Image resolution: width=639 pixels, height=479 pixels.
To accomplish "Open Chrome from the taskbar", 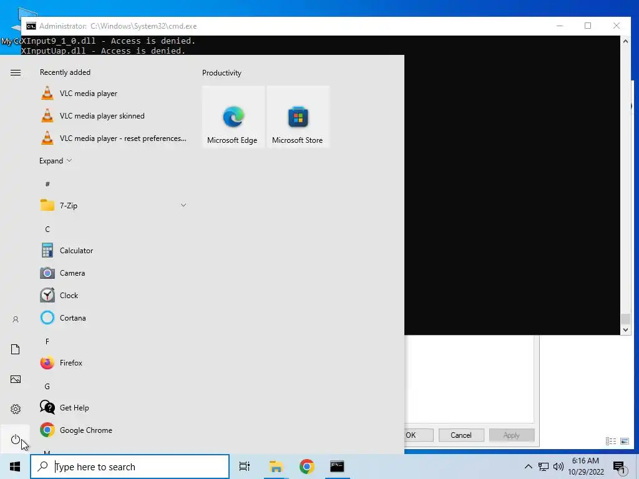I will point(306,467).
